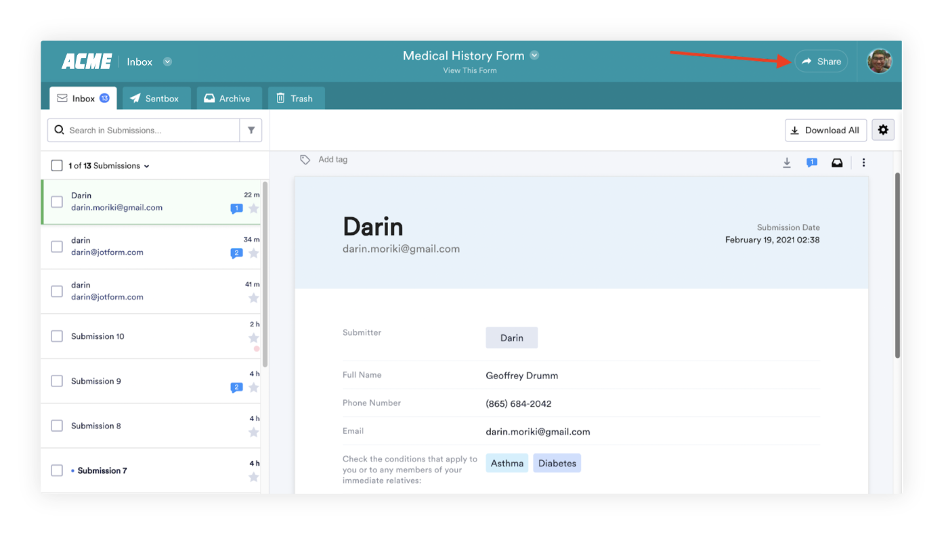Image resolution: width=948 pixels, height=534 pixels.
Task: Select the Submission 7 checkbox
Action: [x=57, y=470]
